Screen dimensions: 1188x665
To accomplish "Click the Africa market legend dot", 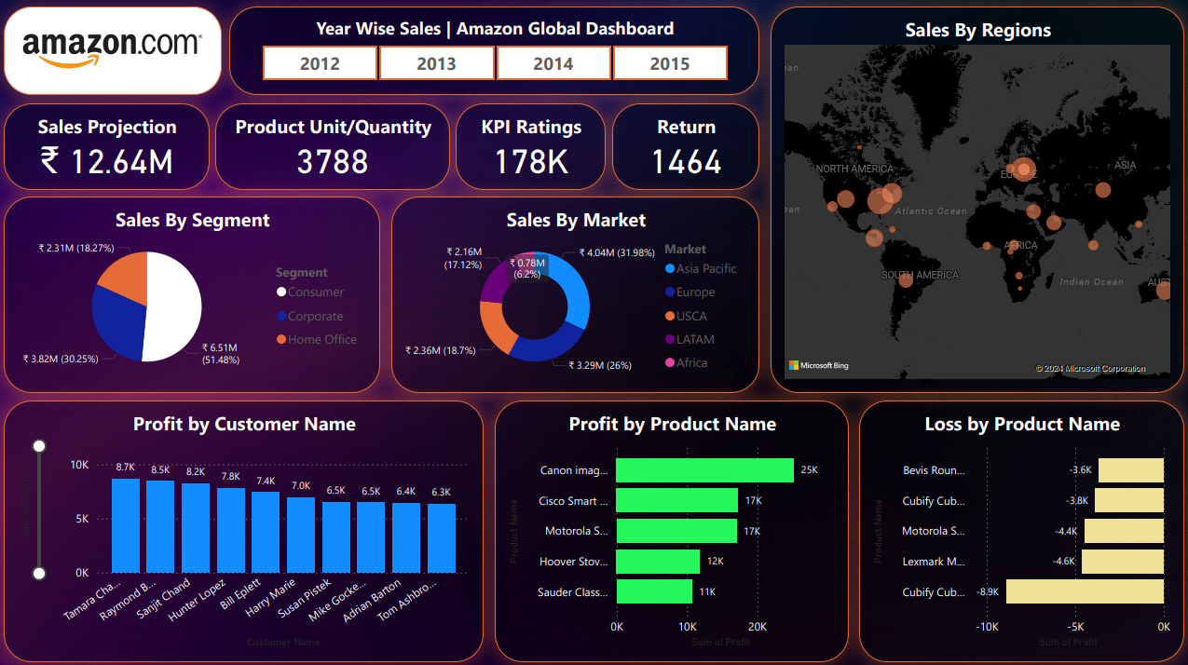I will (670, 363).
